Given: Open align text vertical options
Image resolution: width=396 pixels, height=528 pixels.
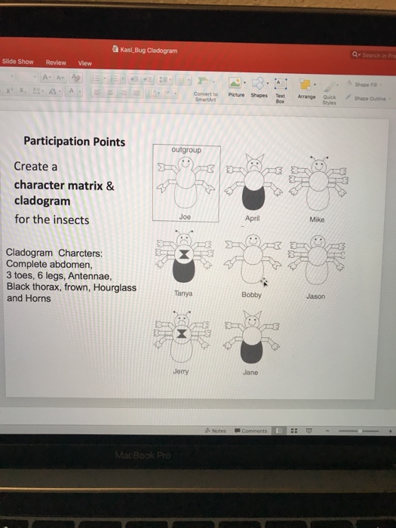Looking at the screenshot, I should click(x=171, y=94).
